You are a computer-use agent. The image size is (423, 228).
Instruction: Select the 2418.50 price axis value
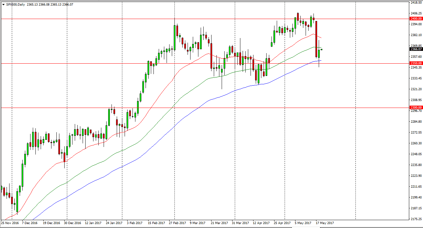tap(415, 3)
